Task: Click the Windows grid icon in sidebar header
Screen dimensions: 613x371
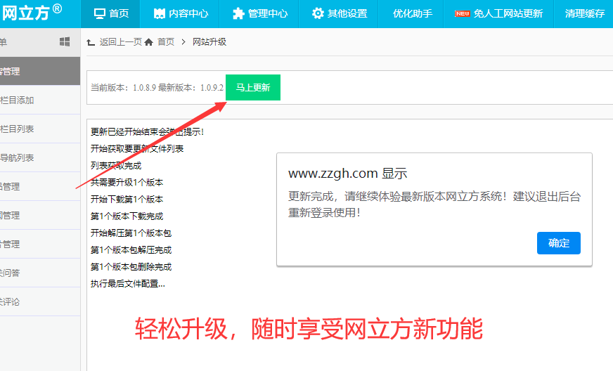Action: pyautogui.click(x=65, y=41)
